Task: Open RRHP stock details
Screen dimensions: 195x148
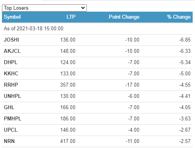Action: pos(11,85)
